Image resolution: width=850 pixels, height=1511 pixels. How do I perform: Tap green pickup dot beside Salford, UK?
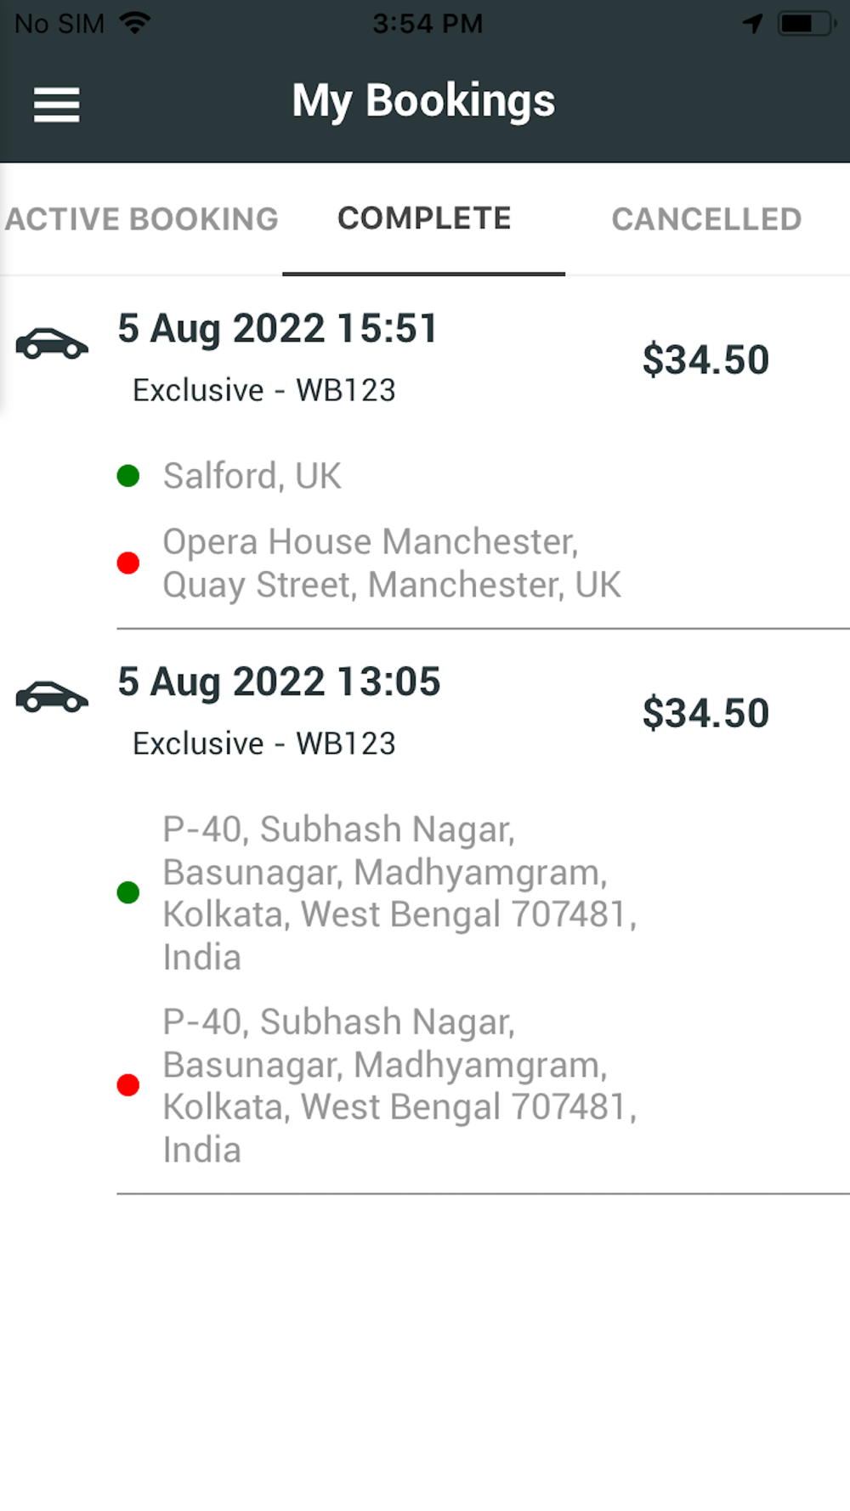128,476
